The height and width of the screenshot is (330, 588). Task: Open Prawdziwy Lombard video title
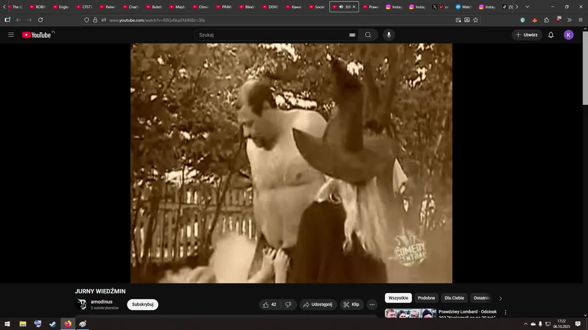[468, 314]
